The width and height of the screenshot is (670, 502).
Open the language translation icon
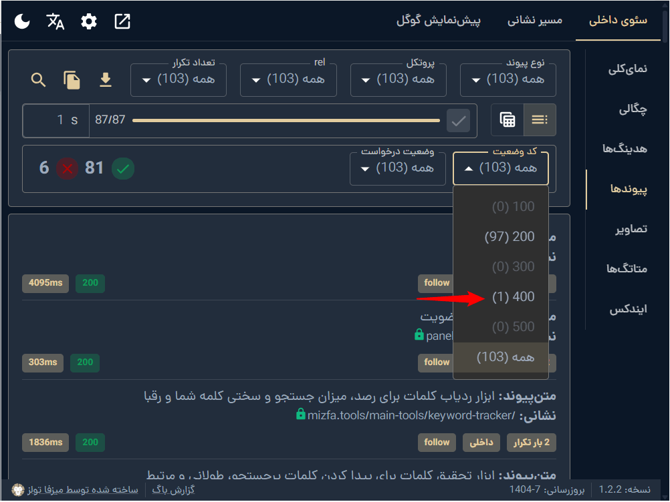point(55,21)
